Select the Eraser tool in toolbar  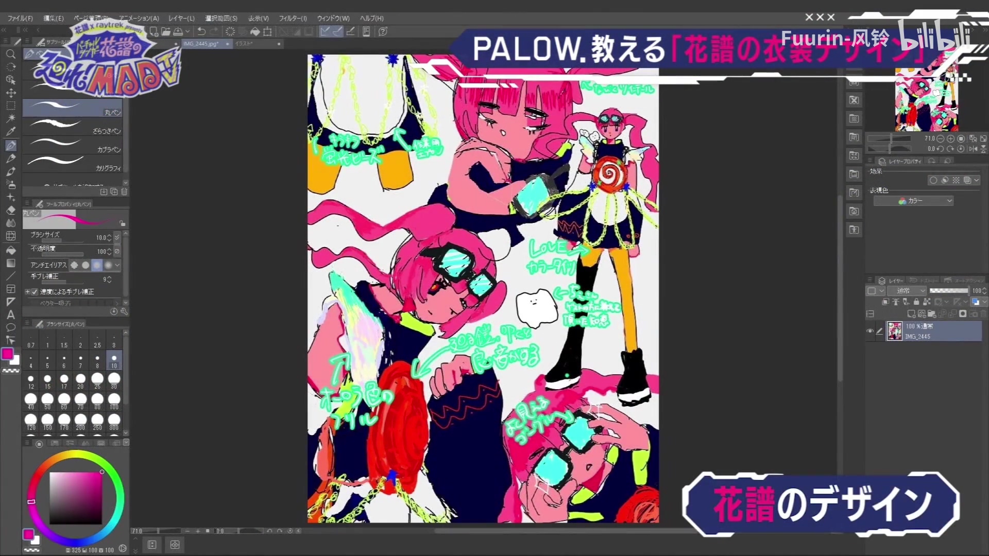tap(11, 210)
